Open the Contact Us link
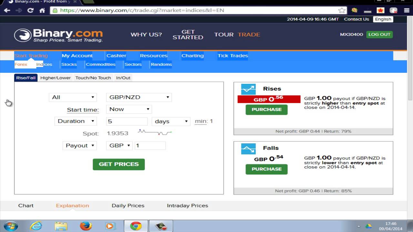The width and height of the screenshot is (413, 232). point(357,19)
